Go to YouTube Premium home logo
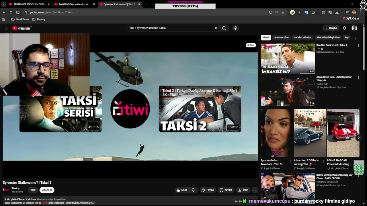367x206 pixels. click(x=22, y=28)
